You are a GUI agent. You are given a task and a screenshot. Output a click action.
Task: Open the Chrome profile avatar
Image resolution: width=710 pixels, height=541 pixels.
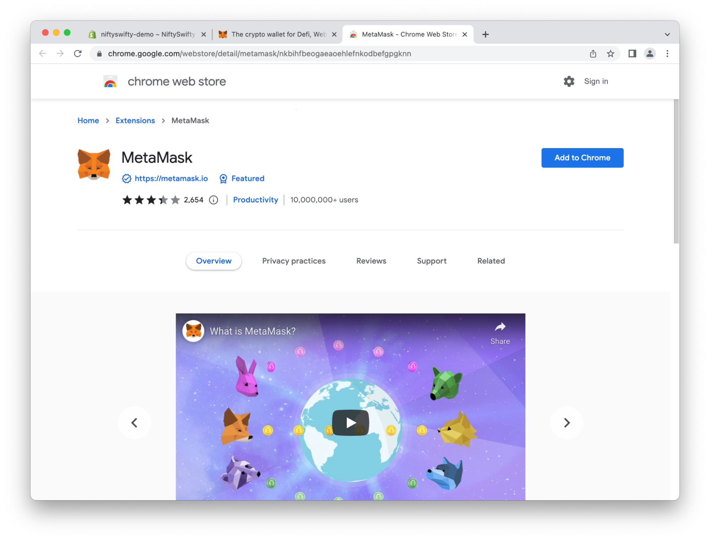(650, 54)
